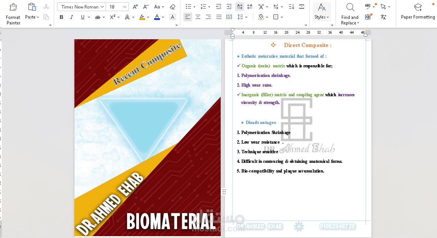Decrease the paragraph indent

[219, 7]
